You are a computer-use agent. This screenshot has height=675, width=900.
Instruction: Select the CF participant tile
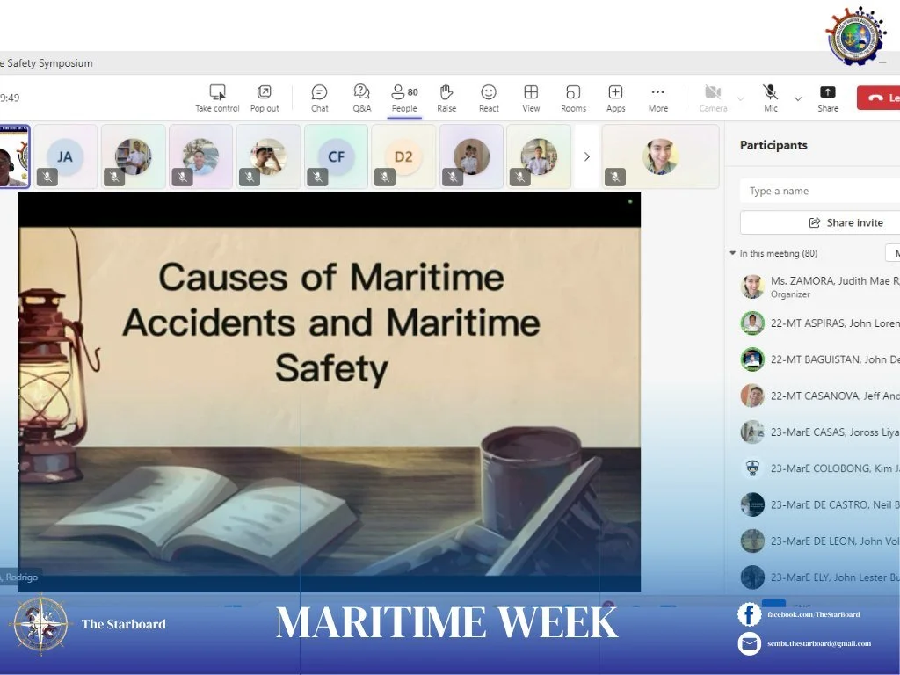pyautogui.click(x=336, y=156)
